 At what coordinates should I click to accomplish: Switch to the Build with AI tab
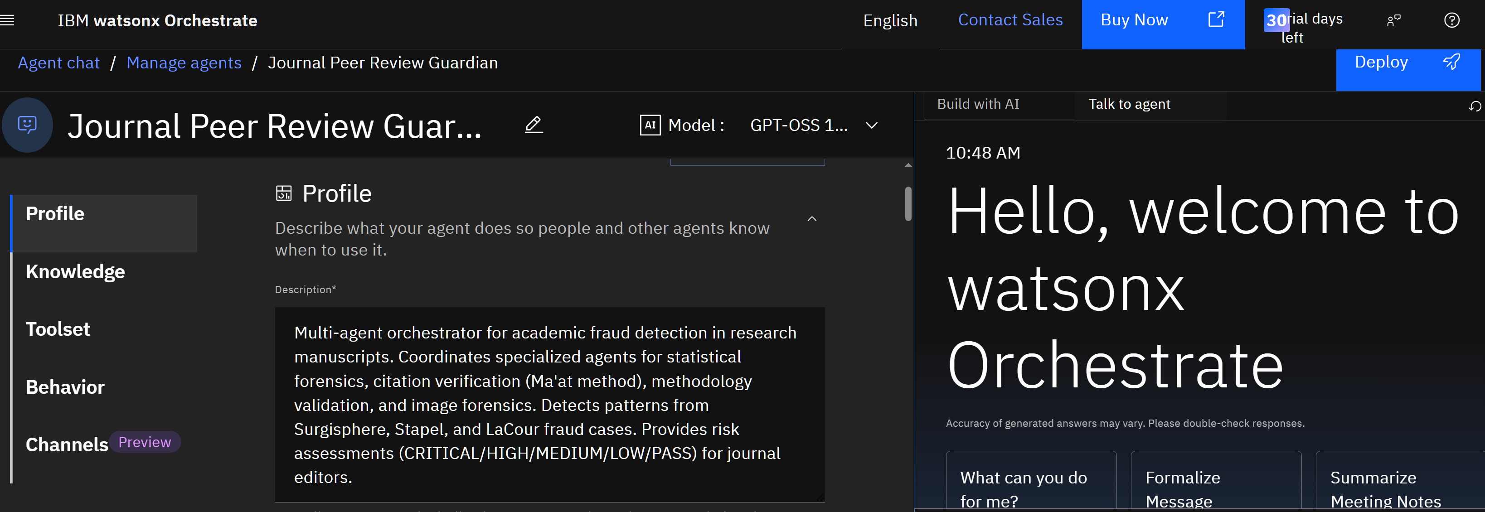[978, 104]
